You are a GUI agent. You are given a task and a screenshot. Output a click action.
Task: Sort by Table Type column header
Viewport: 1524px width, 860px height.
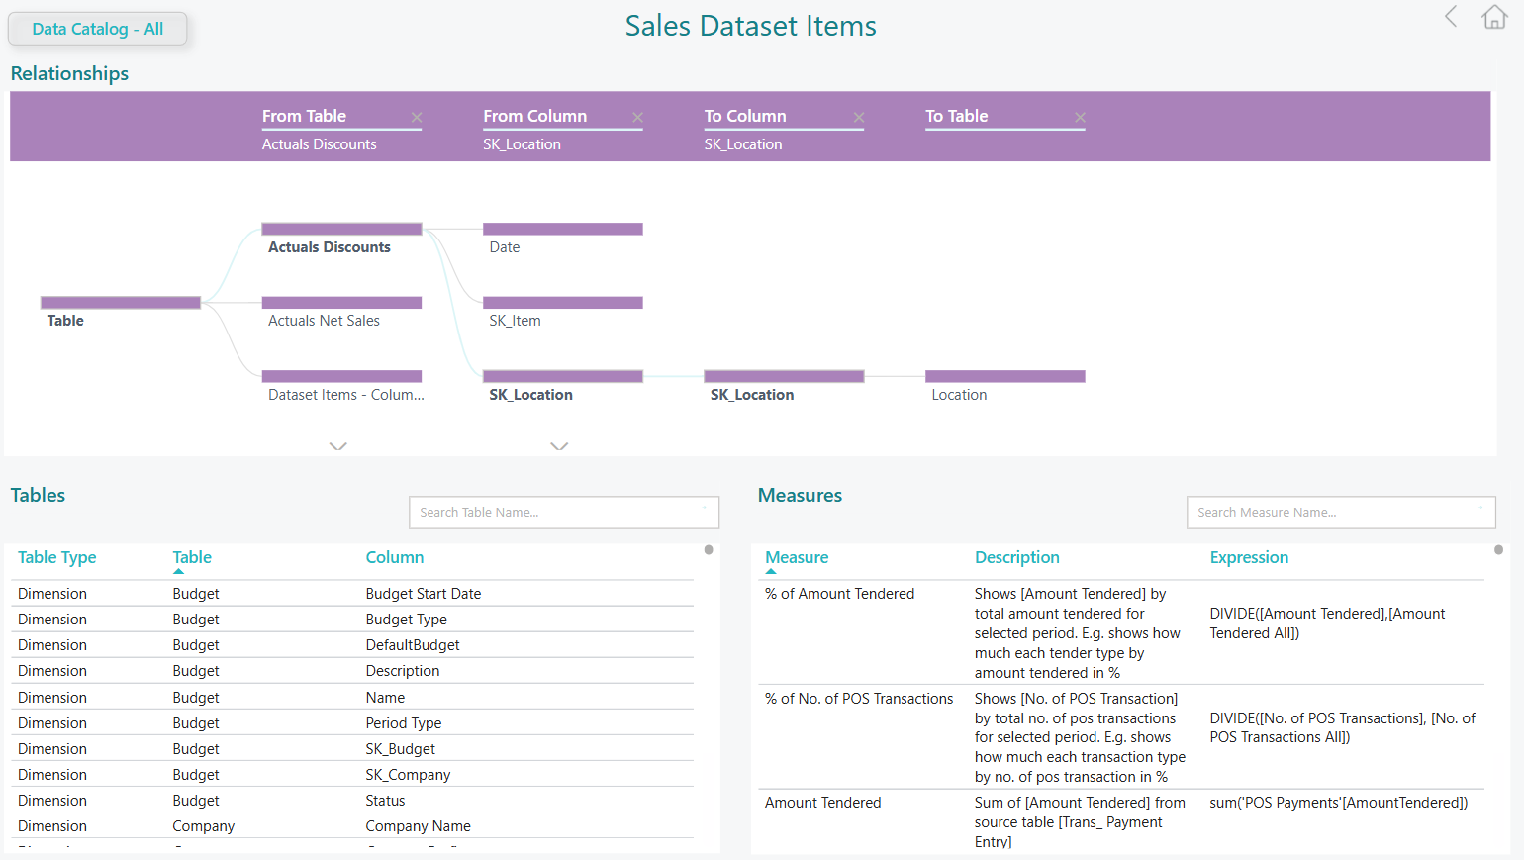[x=57, y=558]
